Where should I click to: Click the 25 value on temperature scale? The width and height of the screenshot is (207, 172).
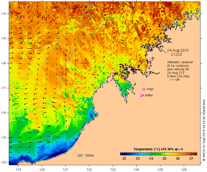(x=164, y=159)
